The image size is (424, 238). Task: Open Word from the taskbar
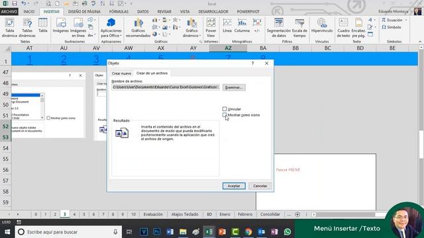tap(170, 232)
